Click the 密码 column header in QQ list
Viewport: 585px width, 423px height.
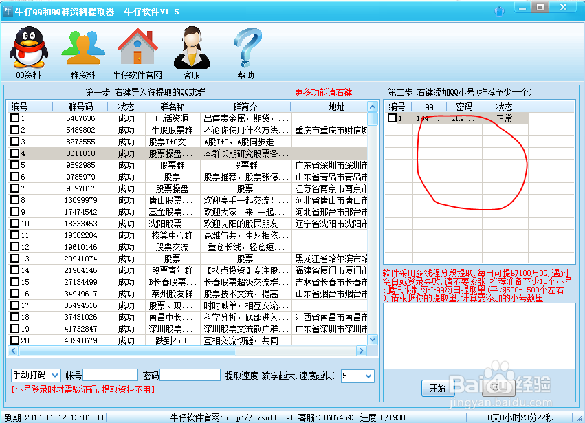(464, 107)
